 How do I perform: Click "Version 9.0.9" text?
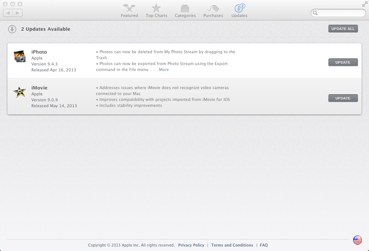45,100
